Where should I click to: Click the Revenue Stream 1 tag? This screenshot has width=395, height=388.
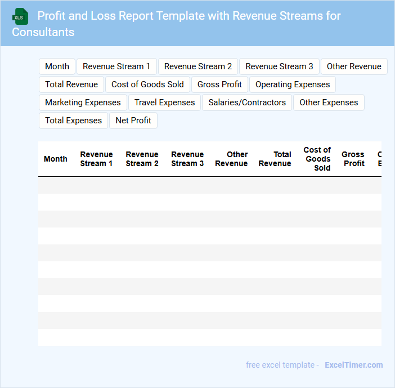coord(116,66)
